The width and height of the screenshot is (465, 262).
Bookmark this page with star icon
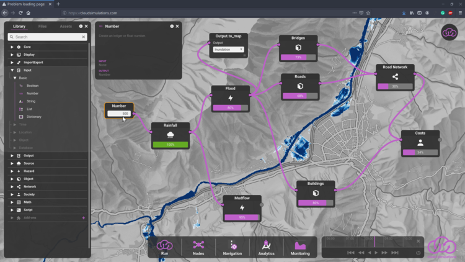coord(368,13)
